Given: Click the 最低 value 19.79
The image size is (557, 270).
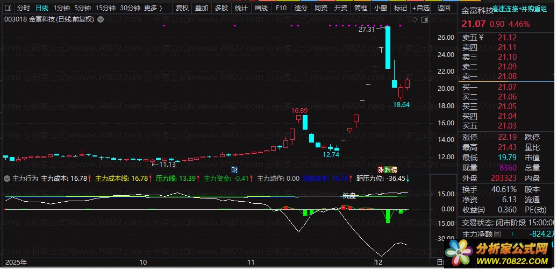Looking at the screenshot, I should (x=508, y=158).
